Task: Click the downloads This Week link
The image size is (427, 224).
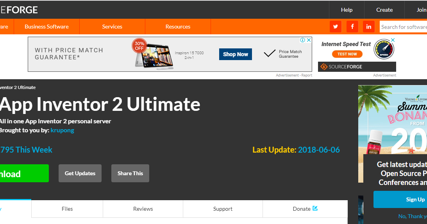Action: 26,150
